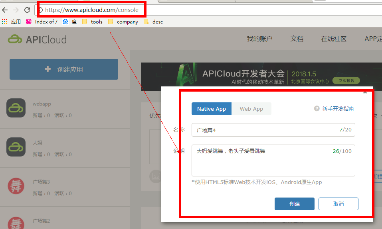Click the 取消 button

click(x=338, y=204)
